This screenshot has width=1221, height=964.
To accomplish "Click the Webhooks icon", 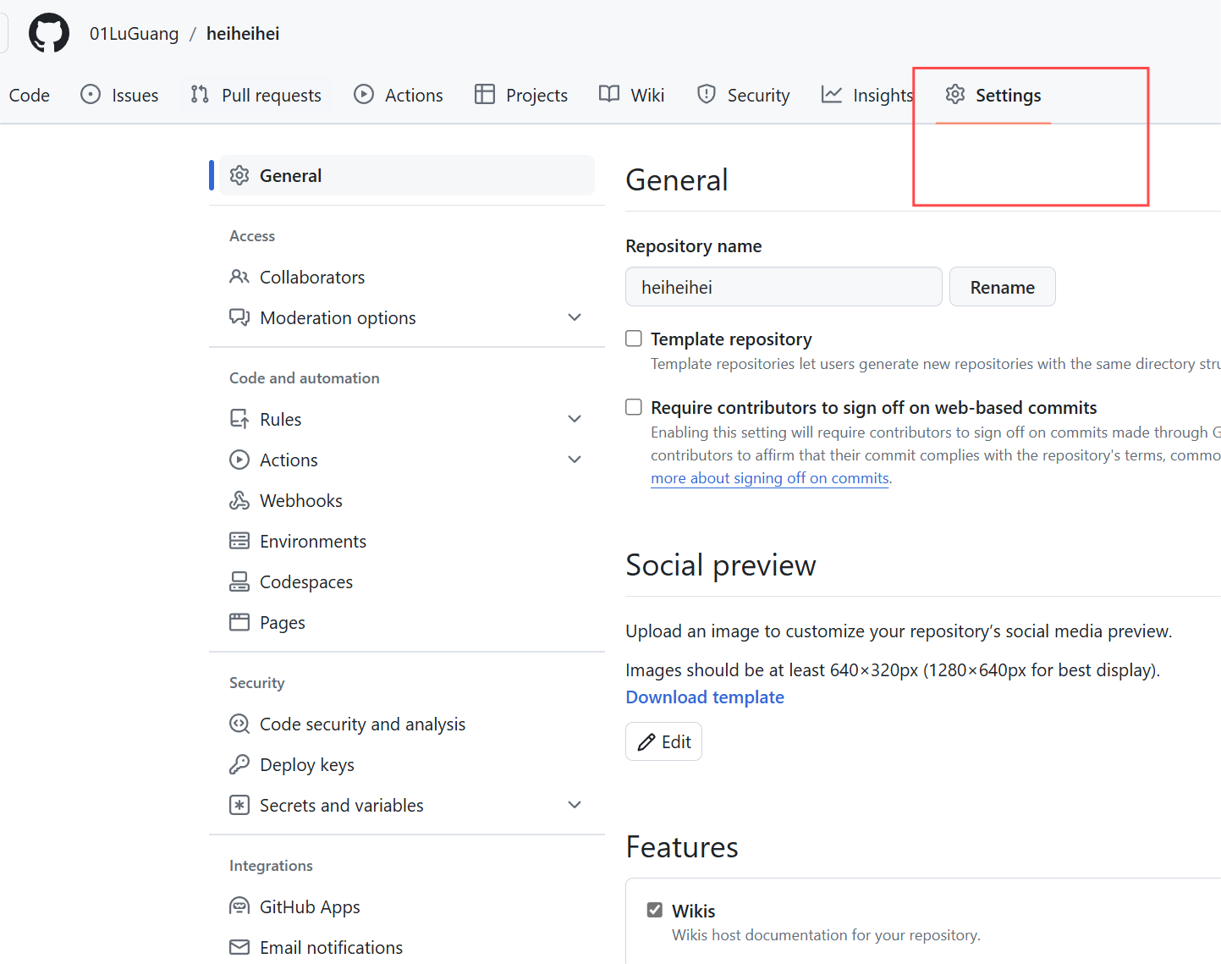I will 239,500.
